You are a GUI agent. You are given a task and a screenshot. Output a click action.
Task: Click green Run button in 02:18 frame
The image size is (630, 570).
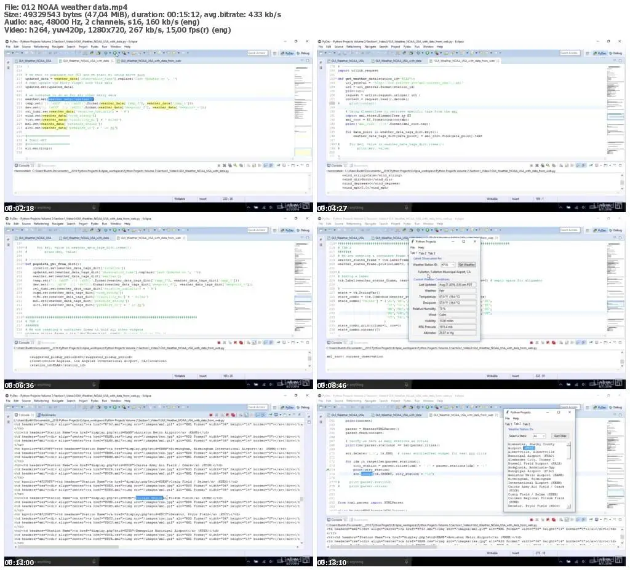pos(114,53)
